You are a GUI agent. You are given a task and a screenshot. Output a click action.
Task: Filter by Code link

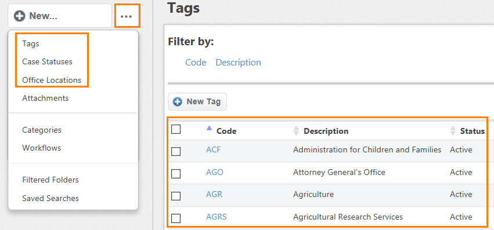tap(196, 63)
